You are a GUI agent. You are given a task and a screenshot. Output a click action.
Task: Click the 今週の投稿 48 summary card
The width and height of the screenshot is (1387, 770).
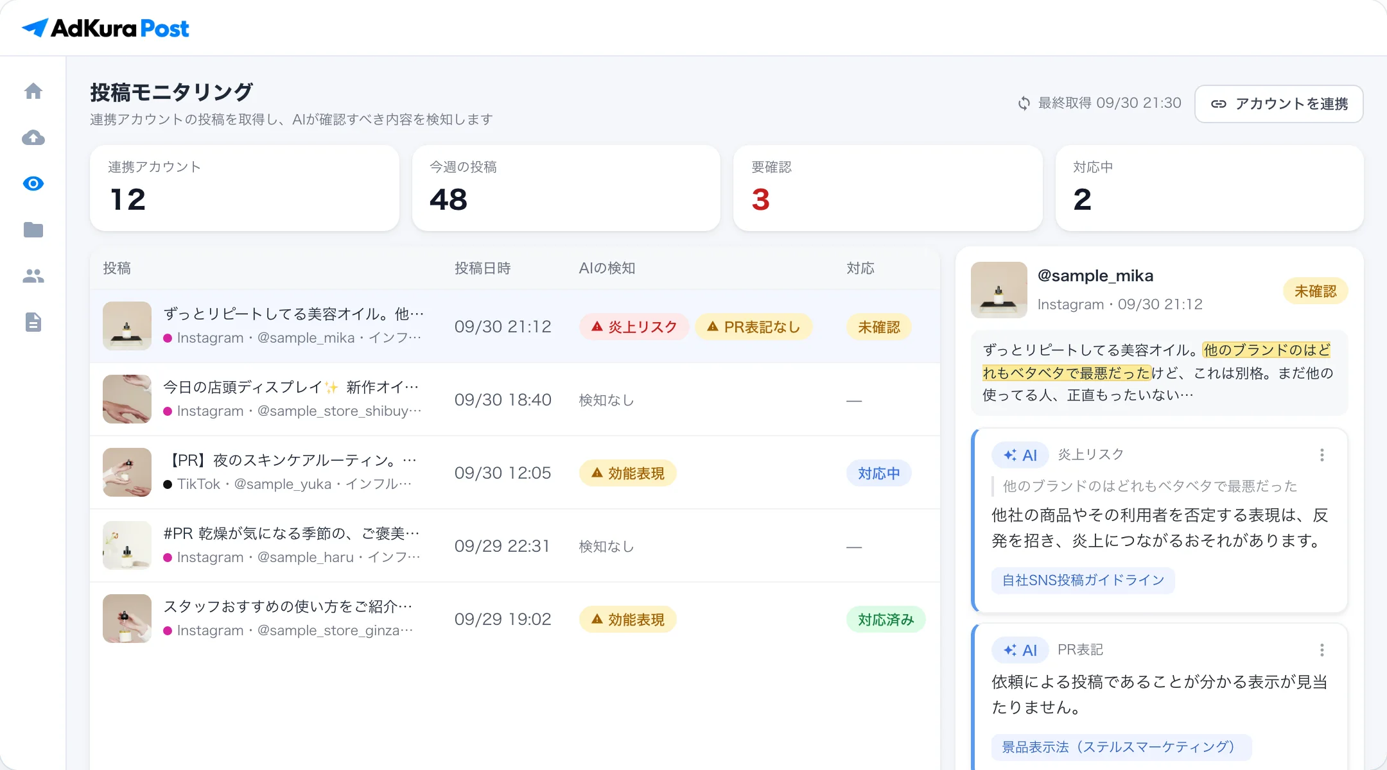(x=566, y=188)
